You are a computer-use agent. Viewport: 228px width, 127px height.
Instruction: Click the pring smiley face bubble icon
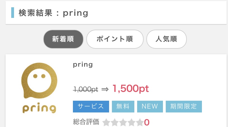[39, 81]
